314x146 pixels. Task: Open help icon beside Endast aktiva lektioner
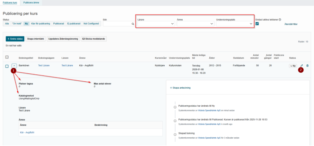pyautogui.click(x=280, y=20)
